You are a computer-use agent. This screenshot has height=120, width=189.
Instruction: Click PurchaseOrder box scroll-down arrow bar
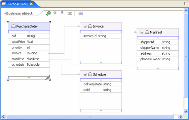29,78
